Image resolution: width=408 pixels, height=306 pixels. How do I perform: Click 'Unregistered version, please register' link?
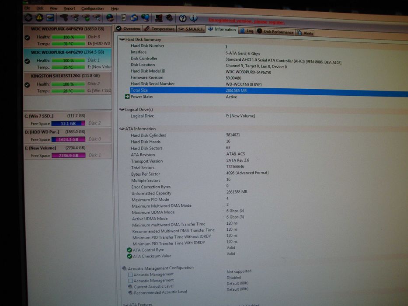[x=247, y=21]
